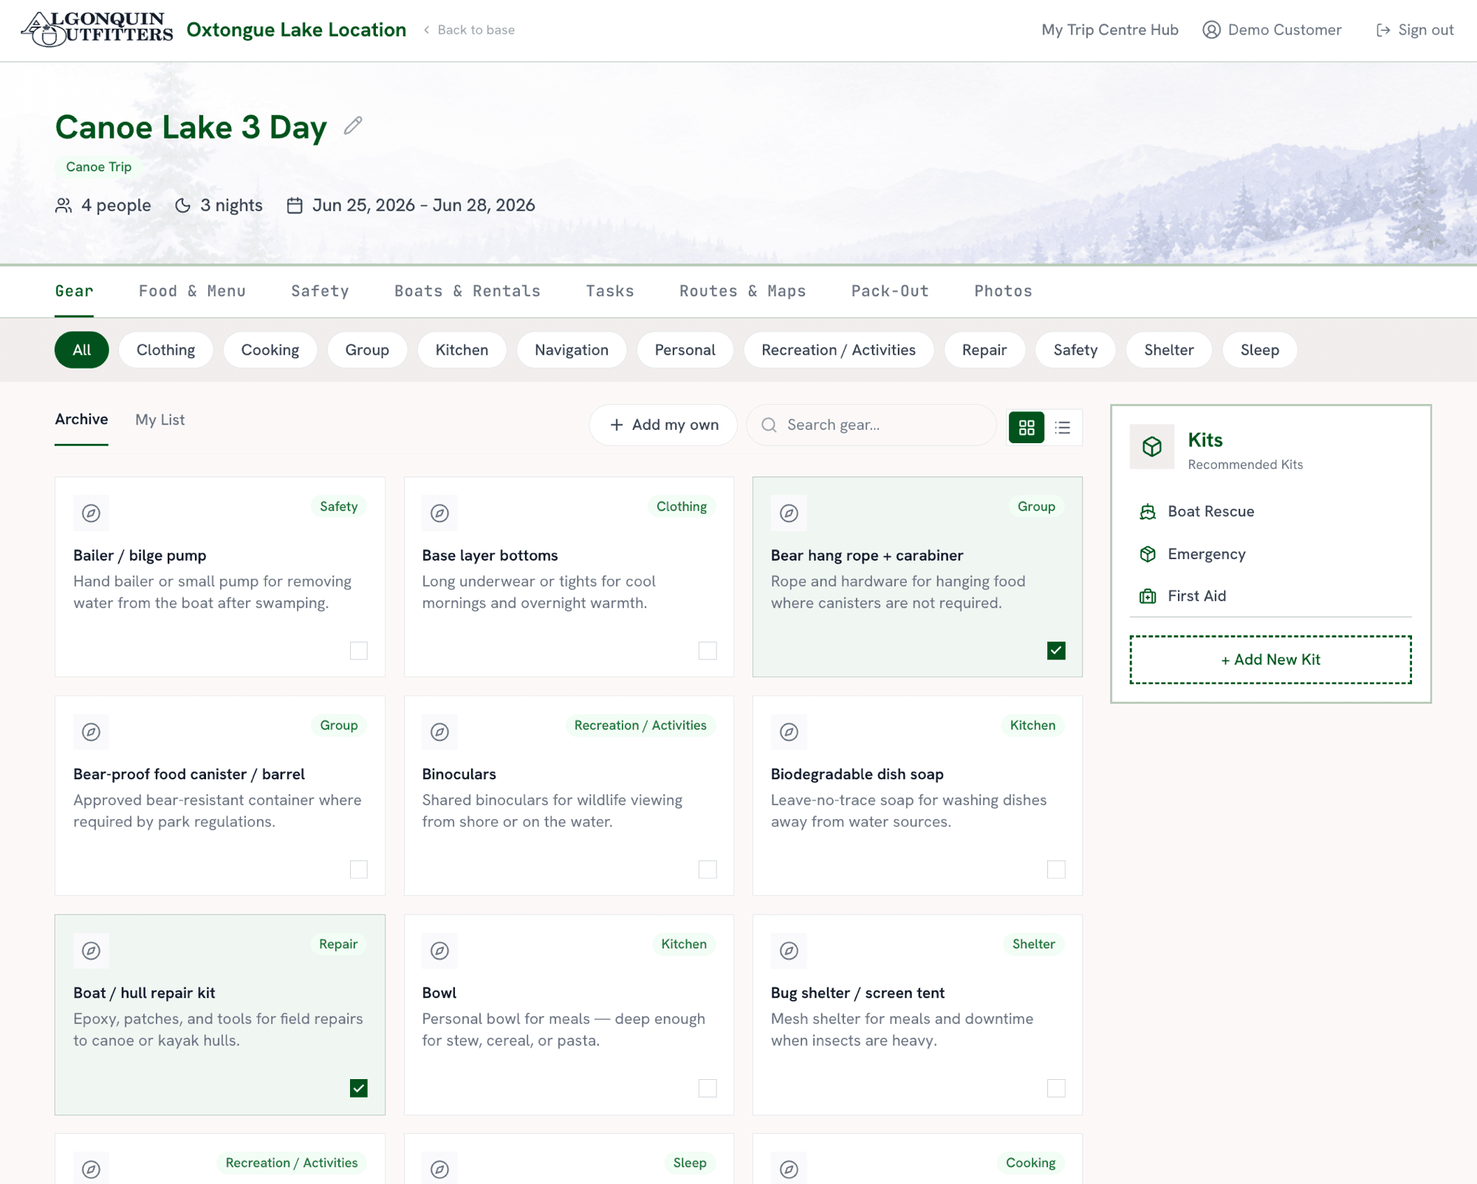Tick the Biodegradable dish soap checkbox
Image resolution: width=1477 pixels, height=1184 pixels.
(x=1056, y=869)
